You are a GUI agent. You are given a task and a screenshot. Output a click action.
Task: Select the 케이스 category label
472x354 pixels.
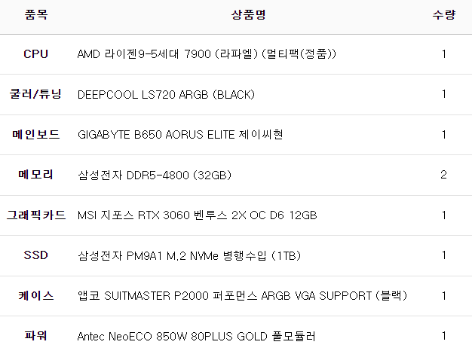coord(35,295)
